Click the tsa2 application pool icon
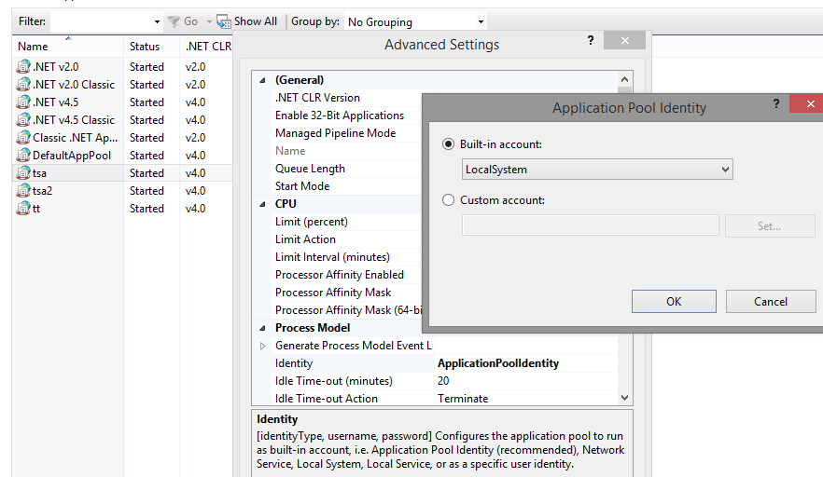 tap(23, 191)
